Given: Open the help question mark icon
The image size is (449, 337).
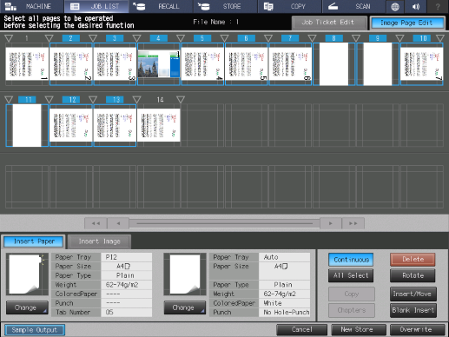Looking at the screenshot, I should pyautogui.click(x=438, y=6).
